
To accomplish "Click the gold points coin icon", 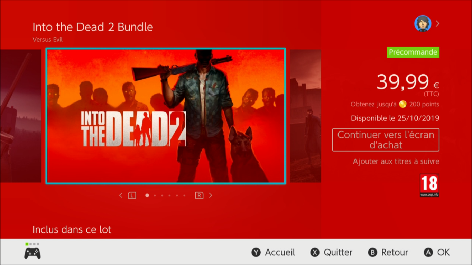I will pyautogui.click(x=402, y=104).
